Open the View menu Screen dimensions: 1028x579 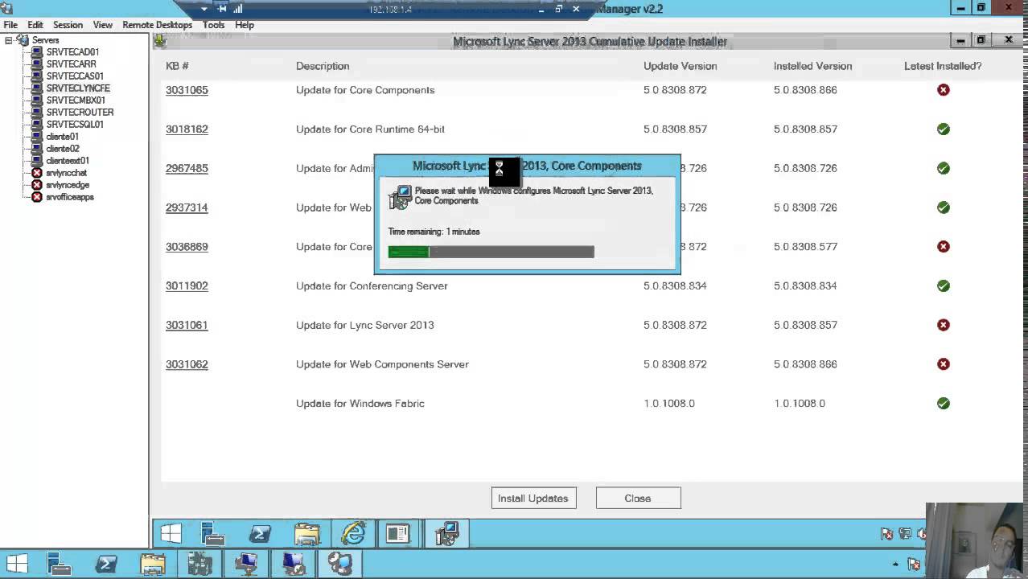point(102,25)
